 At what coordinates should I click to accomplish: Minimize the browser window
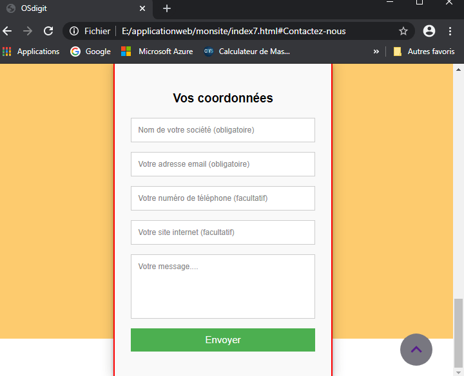click(x=390, y=2)
